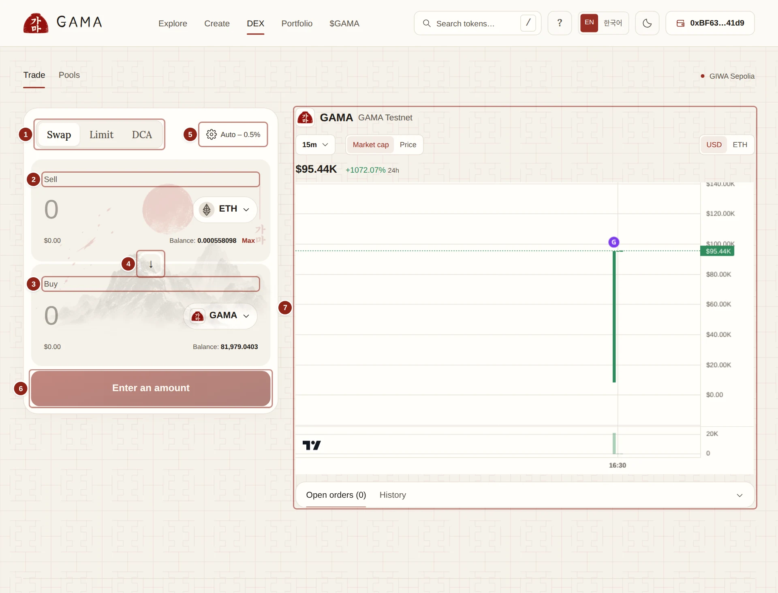Click the GAMA token icon above the chart
Viewport: 778px width, 593px height.
(305, 118)
